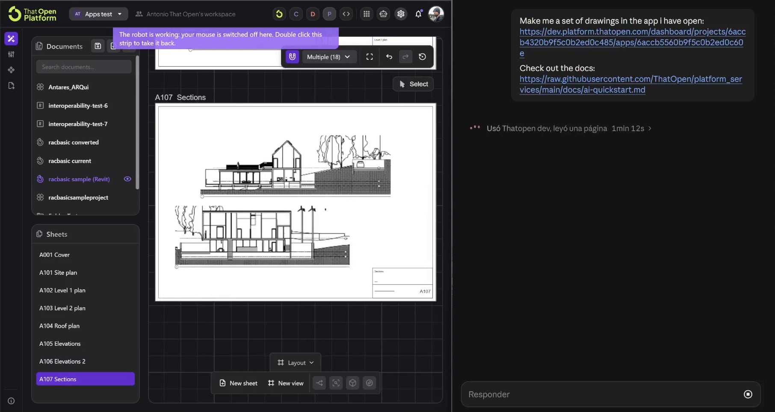Select the A001 Cover sheet

pyautogui.click(x=85, y=255)
